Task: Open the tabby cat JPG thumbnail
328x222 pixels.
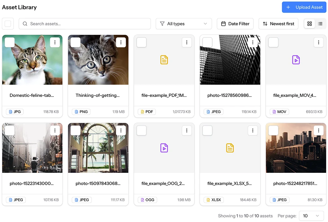Action: pyautogui.click(x=32, y=60)
